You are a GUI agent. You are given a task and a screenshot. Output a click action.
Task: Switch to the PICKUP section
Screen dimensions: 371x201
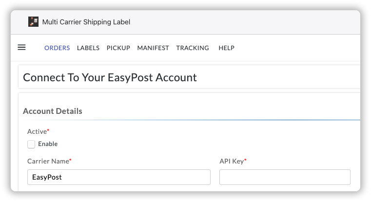point(118,48)
